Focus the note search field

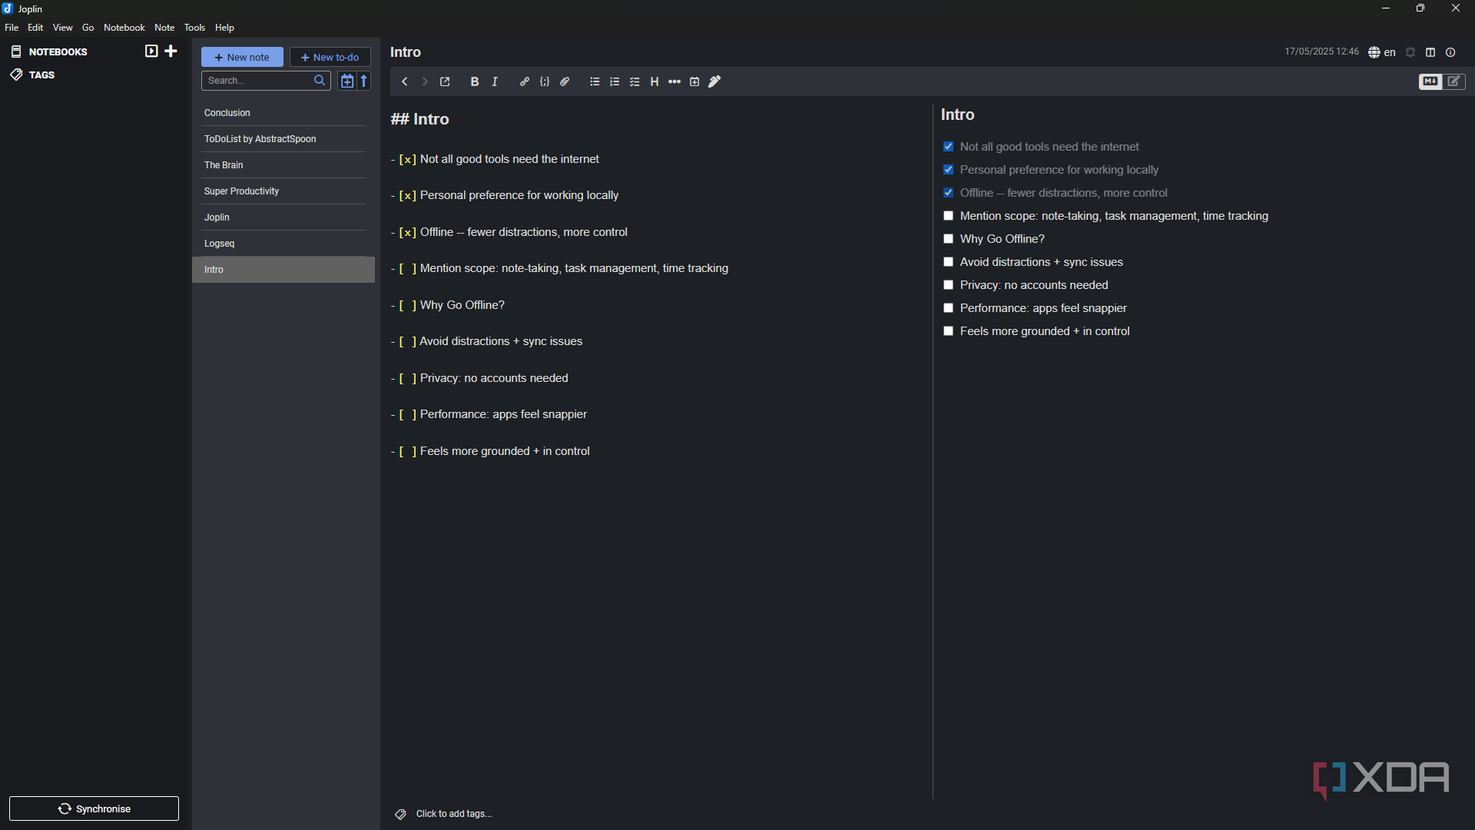pos(266,81)
